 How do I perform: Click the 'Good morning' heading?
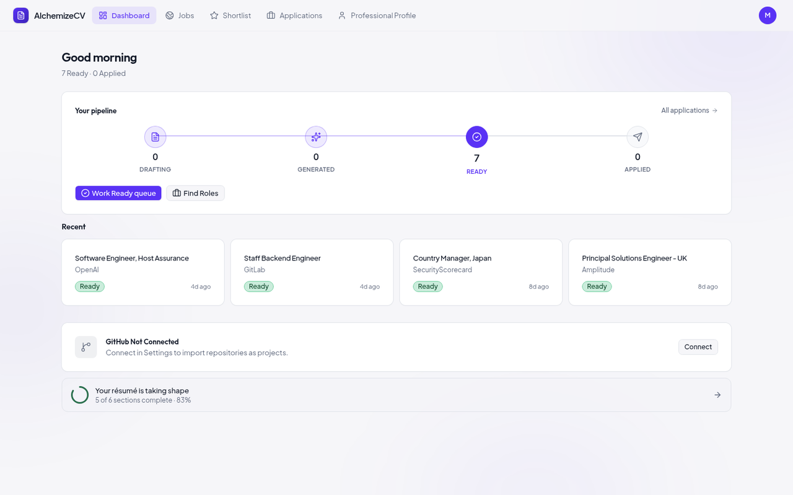99,58
